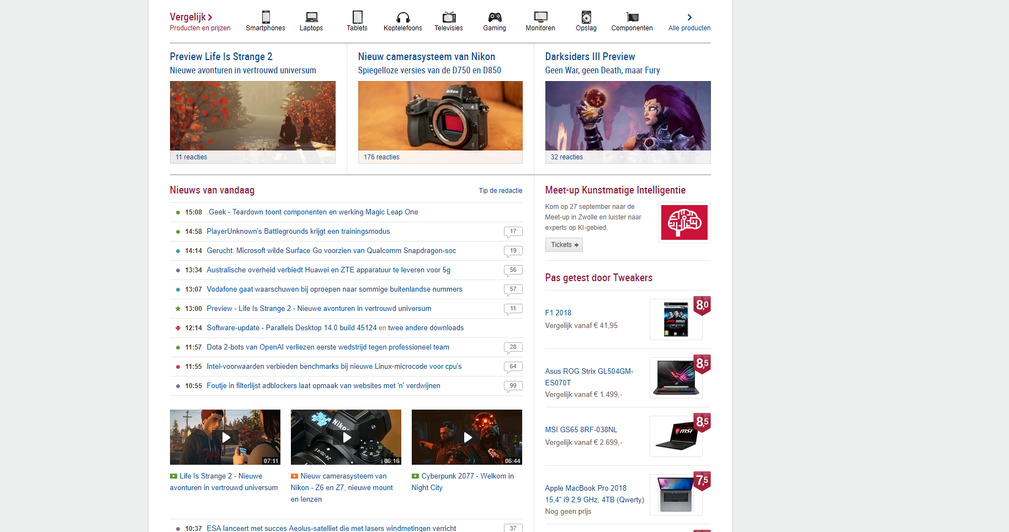Viewport: 1009px width, 532px height.
Task: Open the Monitoren category icon
Action: tap(540, 18)
